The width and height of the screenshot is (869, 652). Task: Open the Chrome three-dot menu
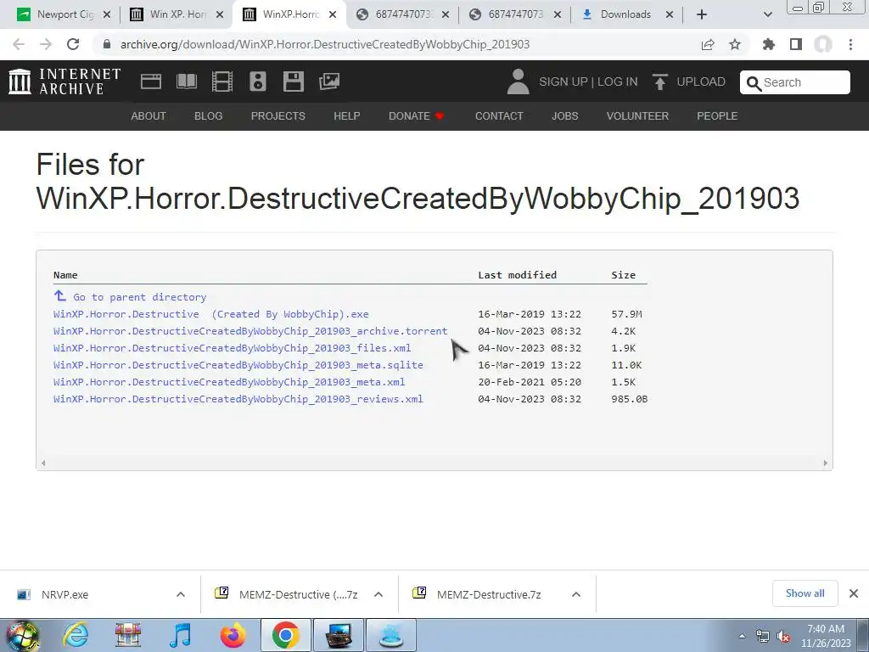pos(850,44)
